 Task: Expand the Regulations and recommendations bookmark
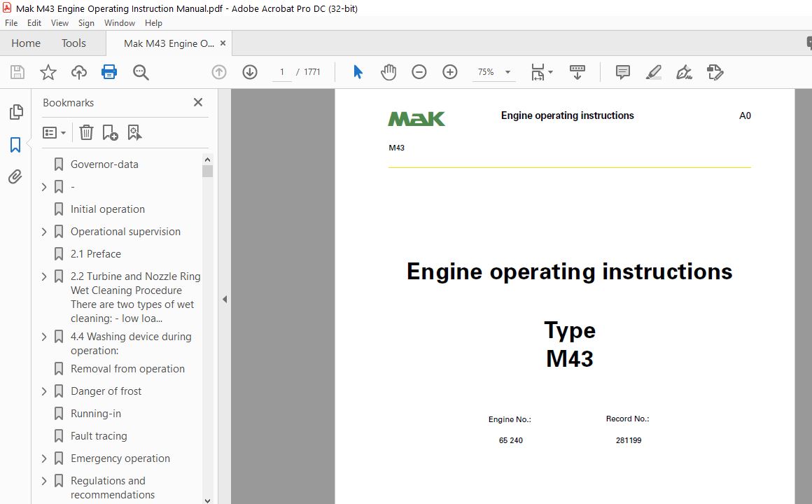pyautogui.click(x=44, y=481)
